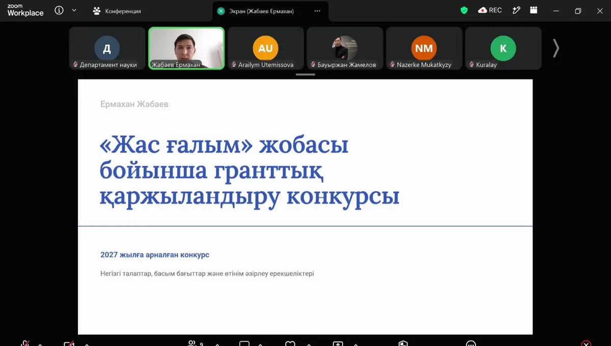Expand the dropdown arrow beside meeting info
611x346 pixels.
pyautogui.click(x=74, y=10)
